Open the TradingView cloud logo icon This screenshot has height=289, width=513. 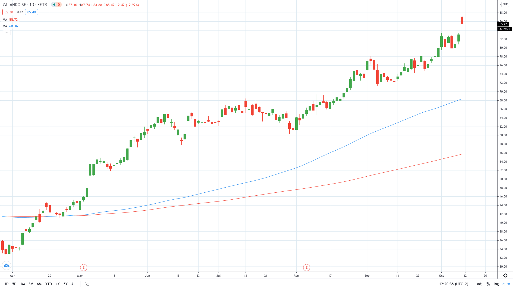(x=6, y=265)
